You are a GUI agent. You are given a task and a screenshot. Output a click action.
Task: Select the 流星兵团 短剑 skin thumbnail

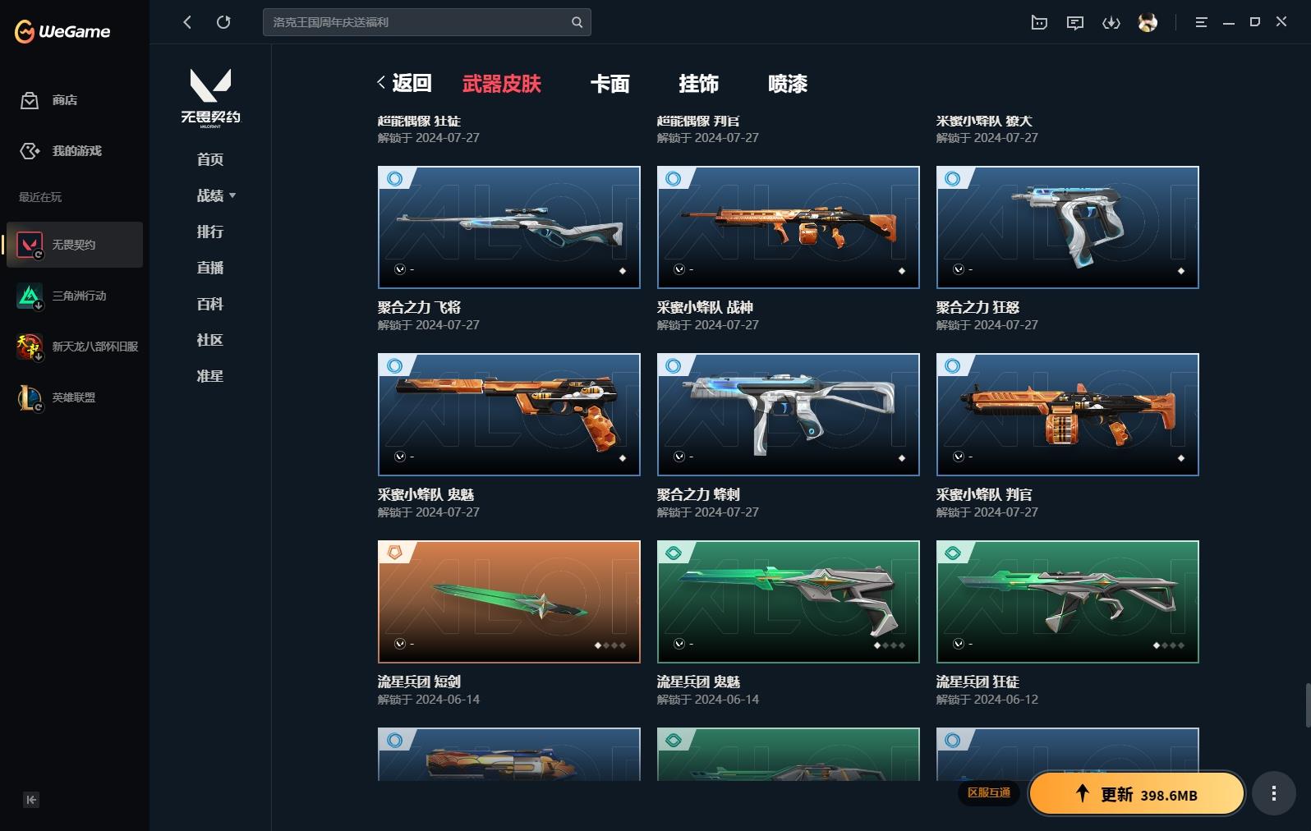[x=508, y=601]
